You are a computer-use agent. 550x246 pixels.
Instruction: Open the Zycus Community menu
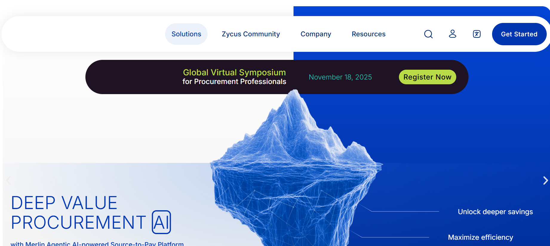click(x=251, y=34)
